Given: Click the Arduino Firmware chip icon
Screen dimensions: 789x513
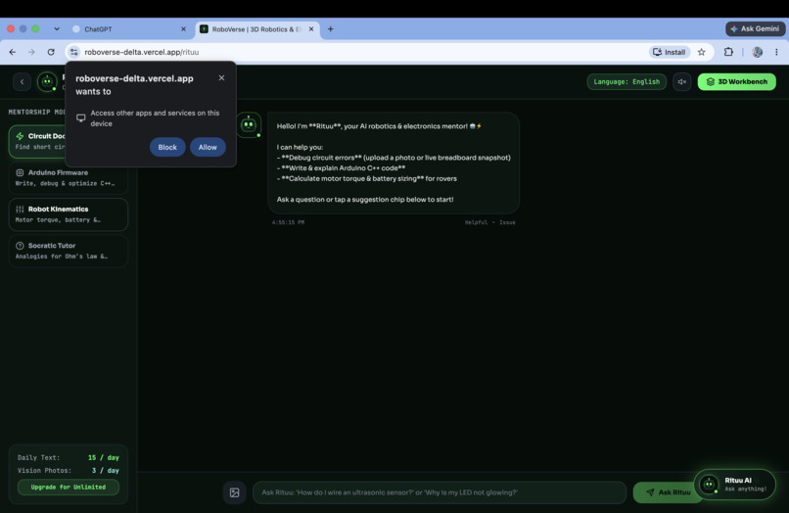Looking at the screenshot, I should tap(20, 172).
